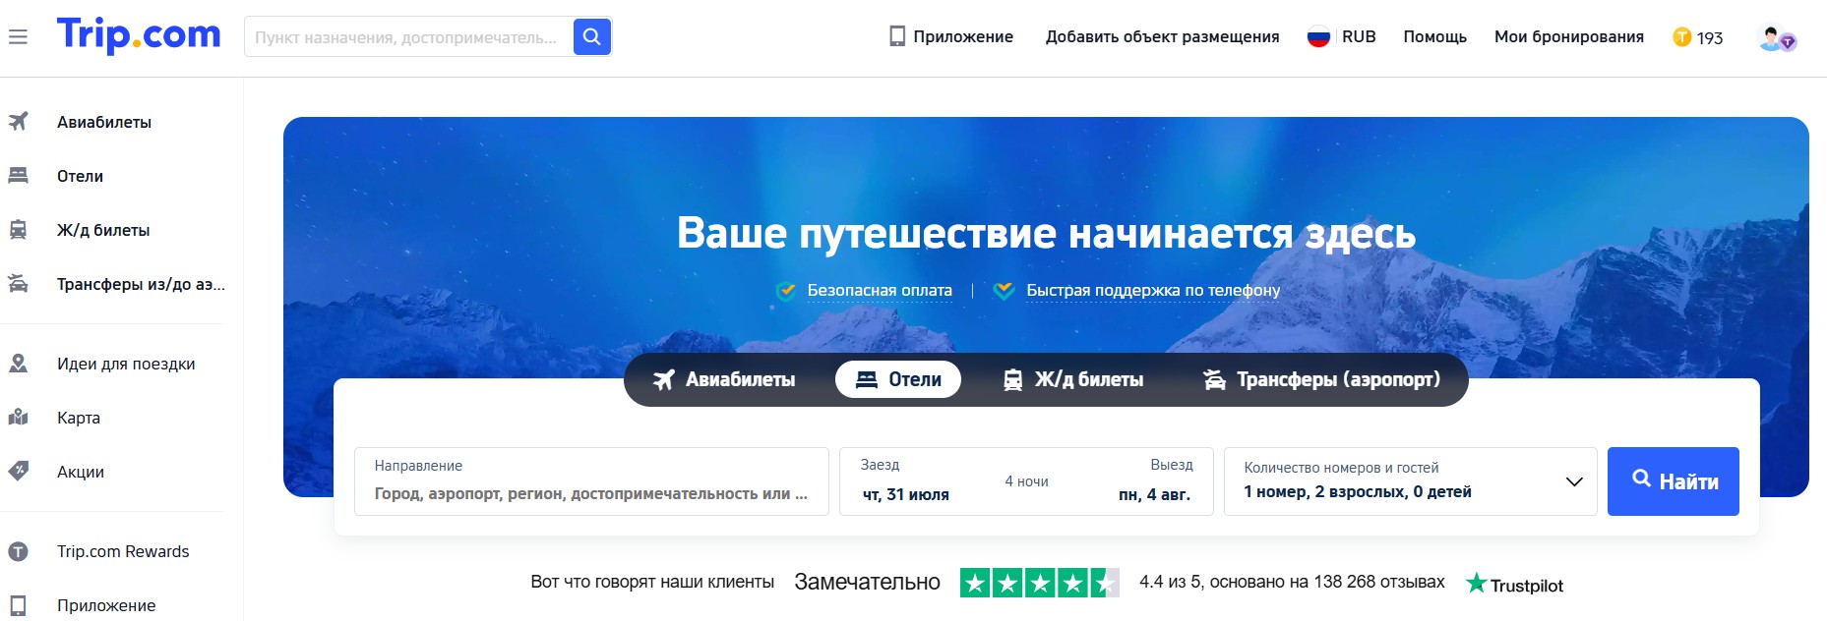The height and width of the screenshot is (621, 1827).
Task: Click the Trip.com Rewards coin icon
Action: tap(19, 551)
